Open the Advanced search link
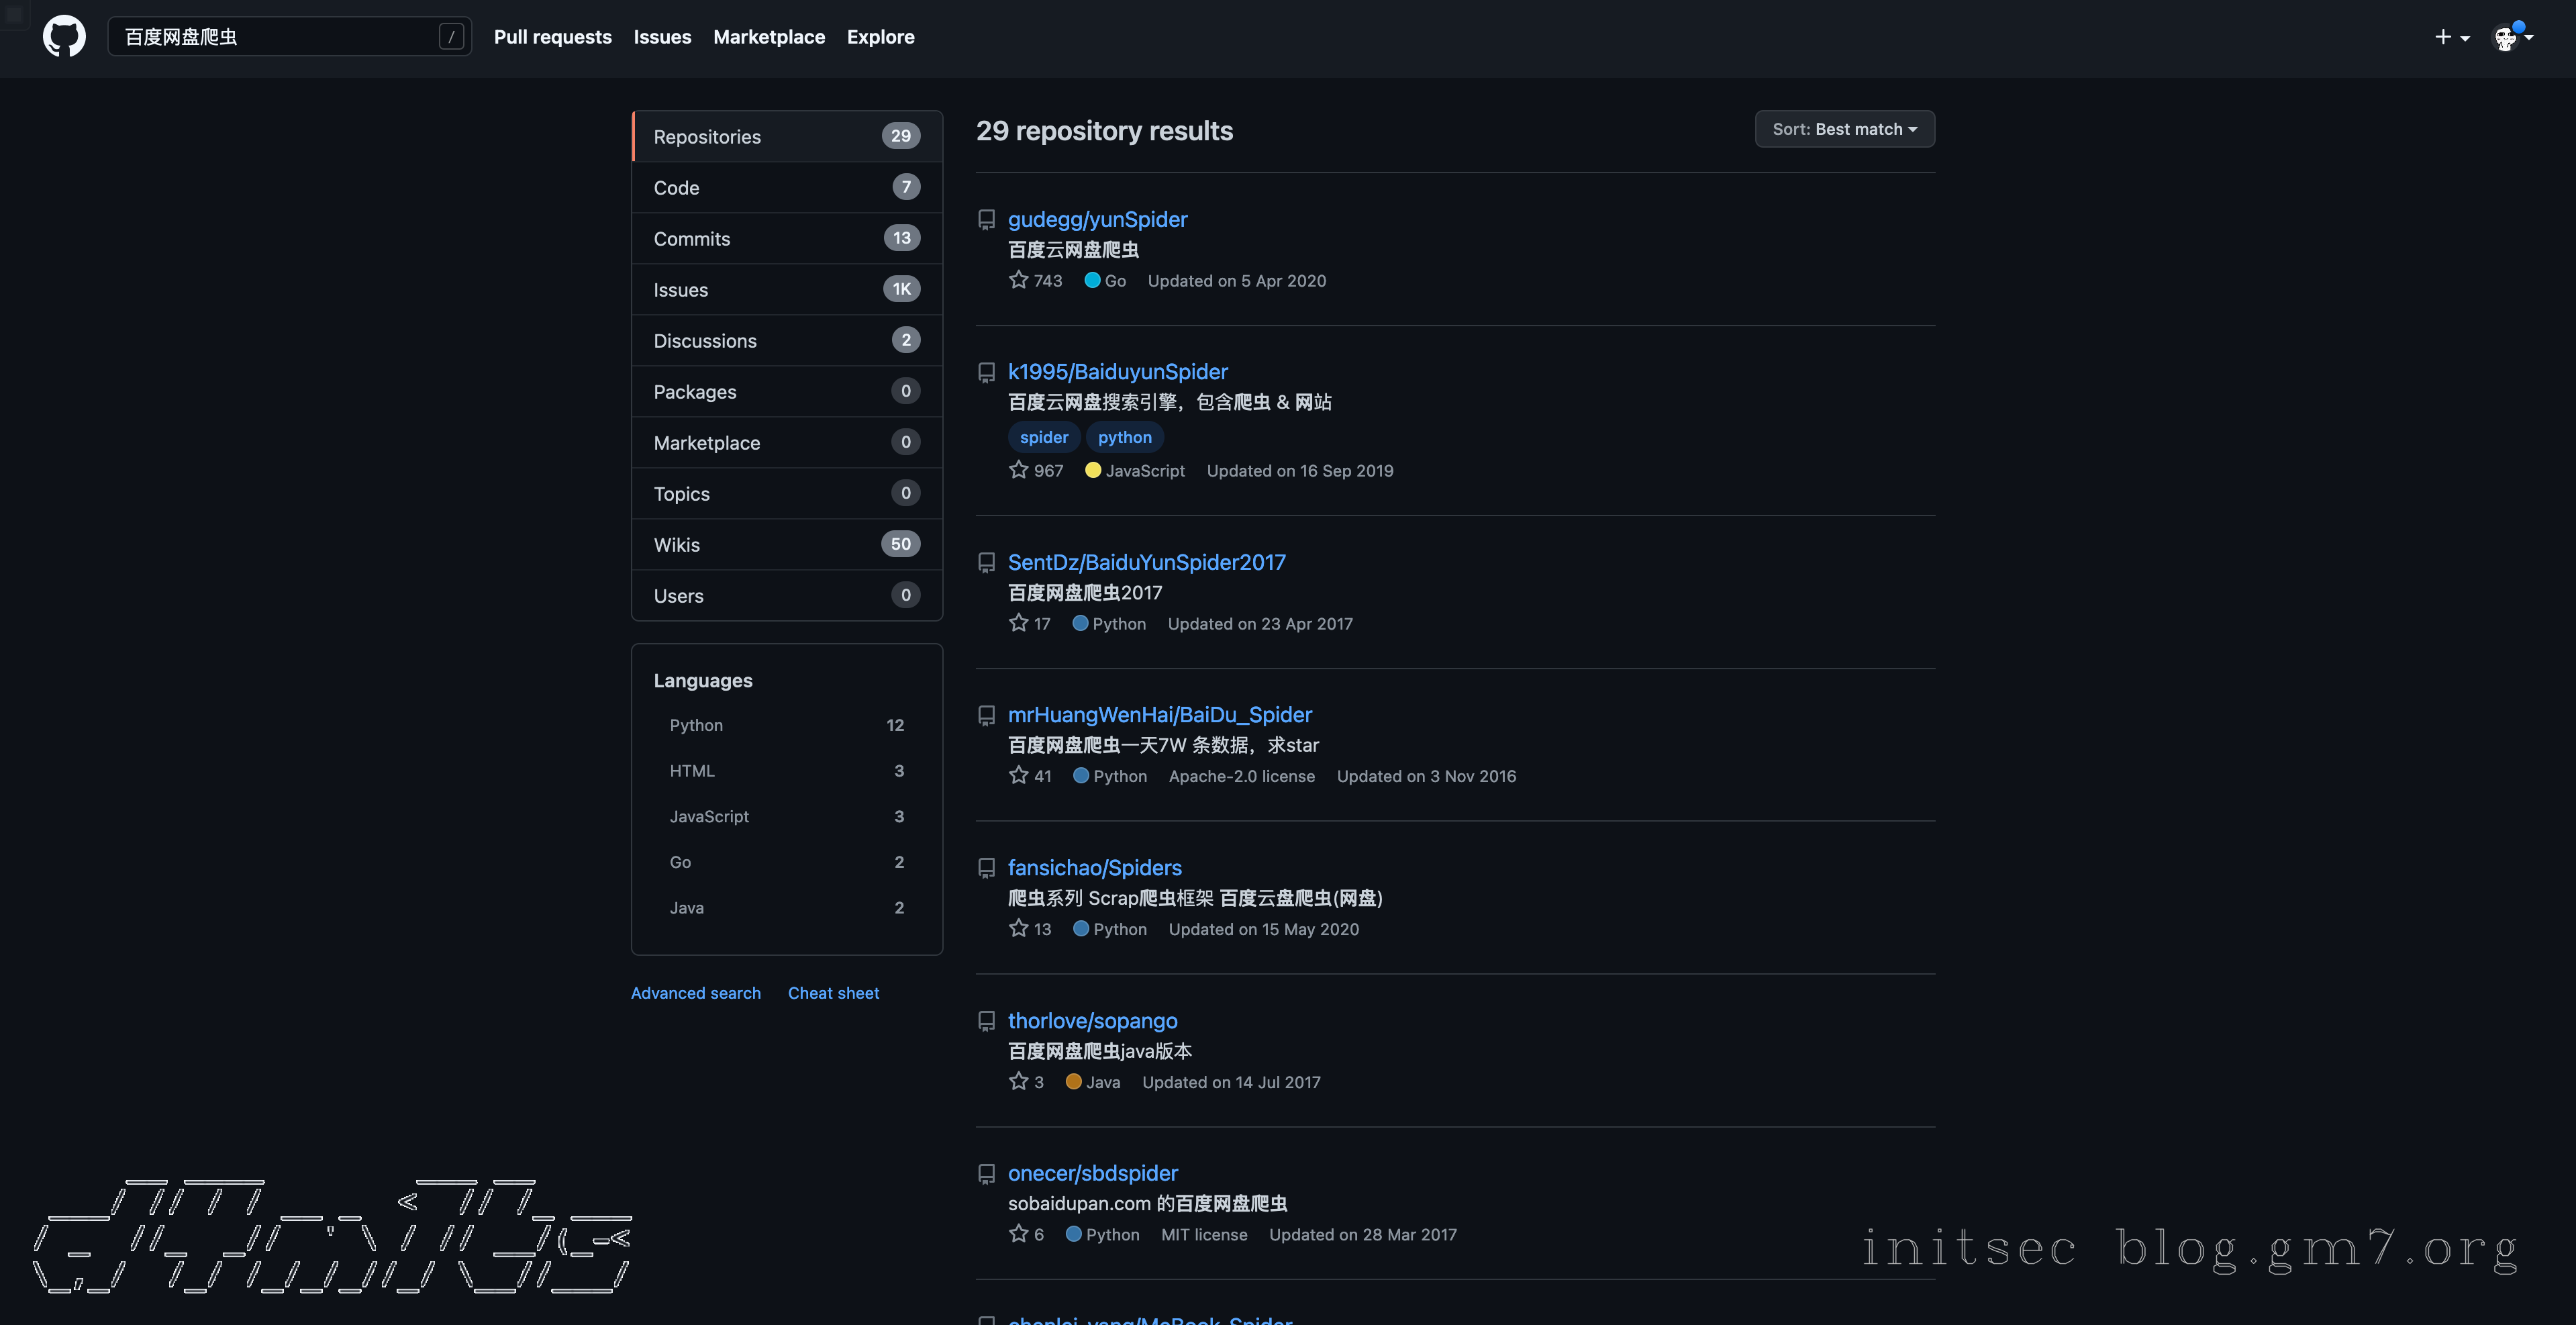2576x1325 pixels. pyautogui.click(x=695, y=993)
